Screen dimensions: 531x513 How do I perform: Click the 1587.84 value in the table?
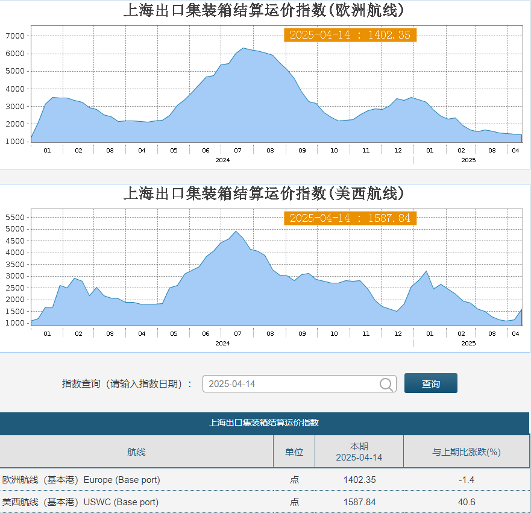[359, 502]
